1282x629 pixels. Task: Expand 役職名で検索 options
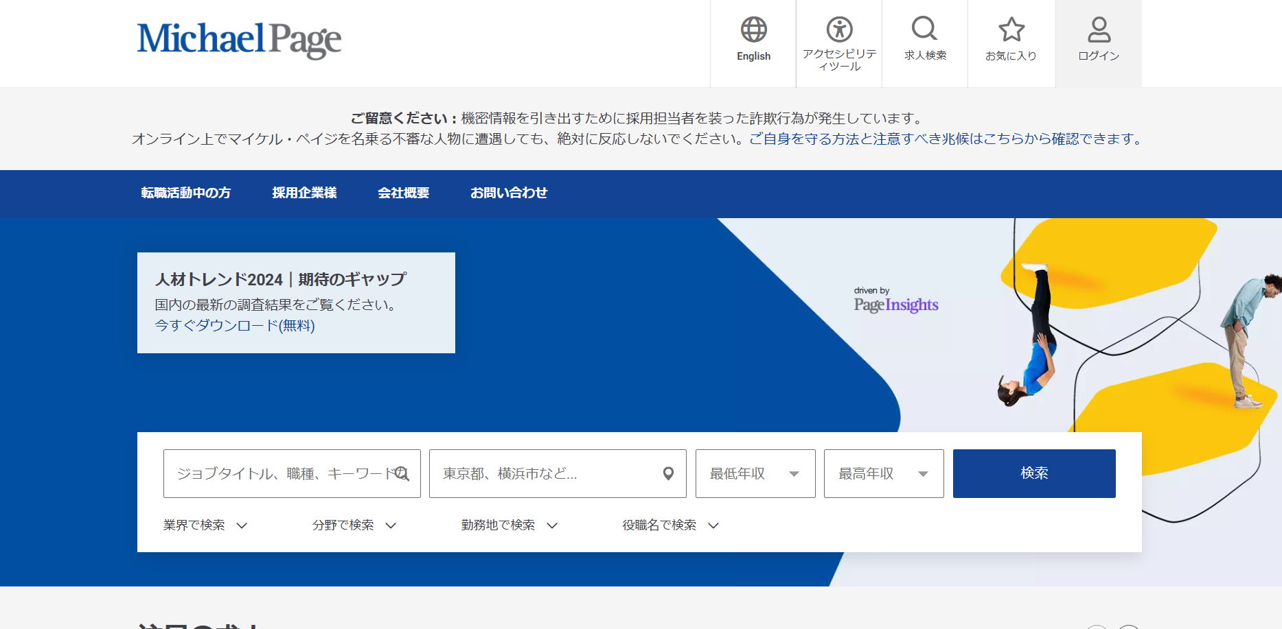tap(670, 525)
